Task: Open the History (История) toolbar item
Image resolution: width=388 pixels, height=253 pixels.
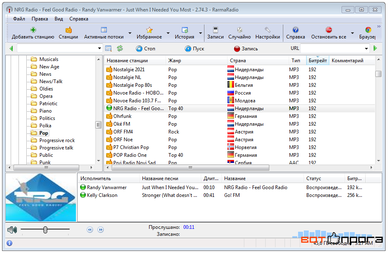Action: (185, 33)
